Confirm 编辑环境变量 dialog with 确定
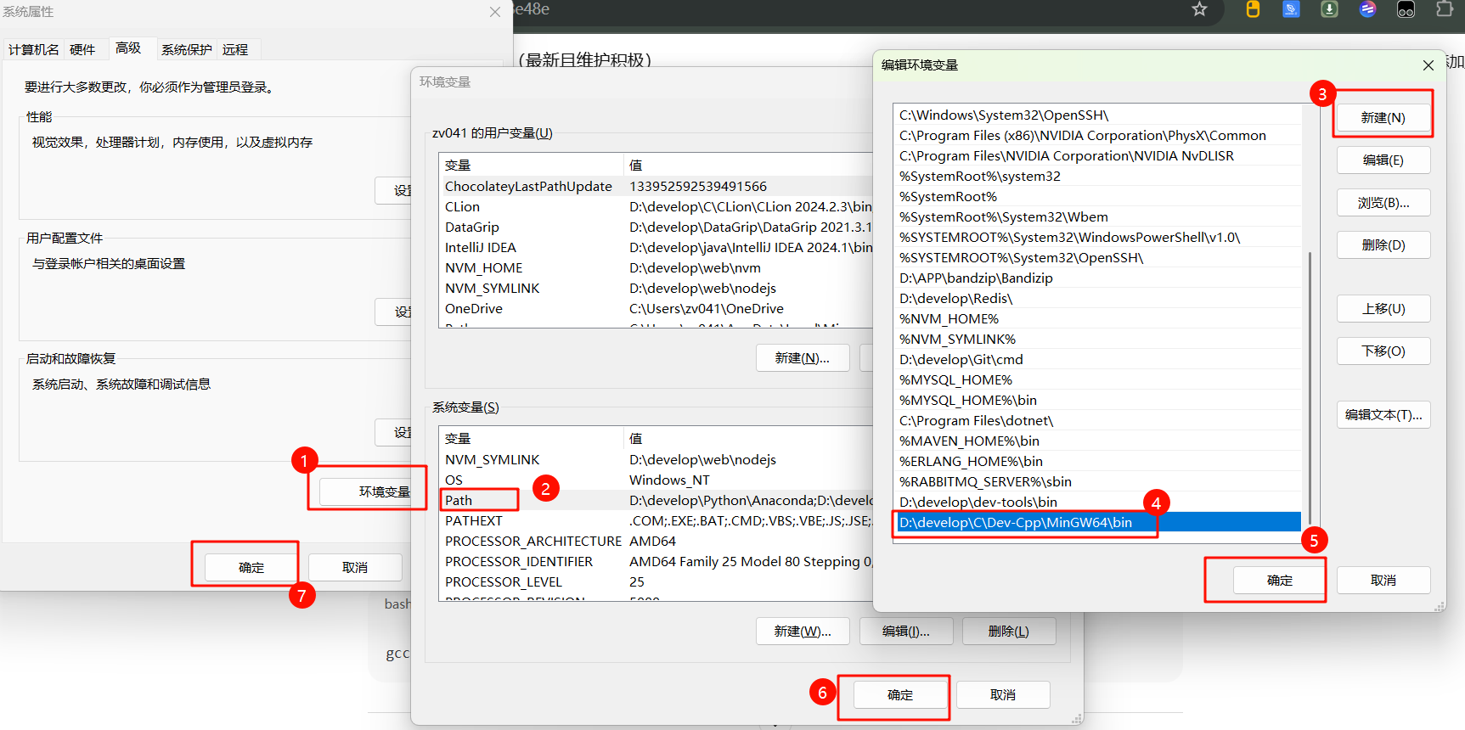 [x=1280, y=581]
